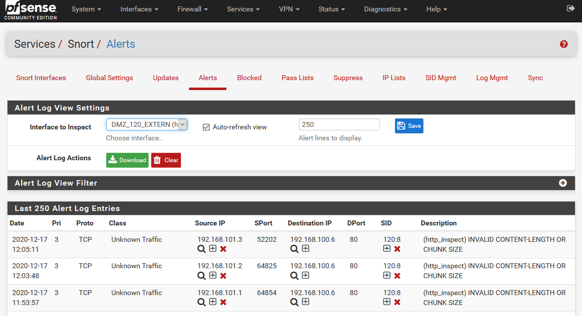Remove blocked host 192.168.101.2 red X

[x=223, y=276]
